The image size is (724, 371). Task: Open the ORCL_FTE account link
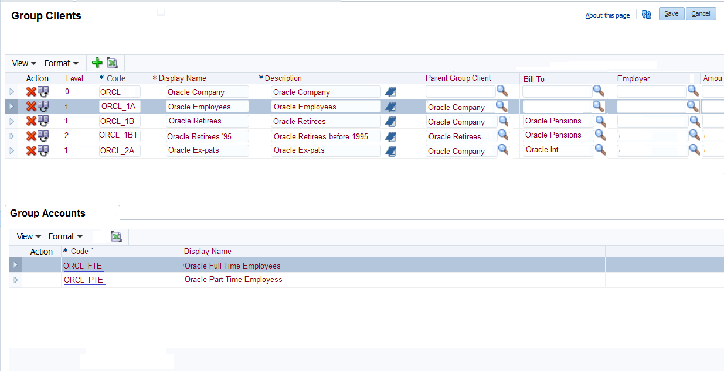[x=83, y=266]
